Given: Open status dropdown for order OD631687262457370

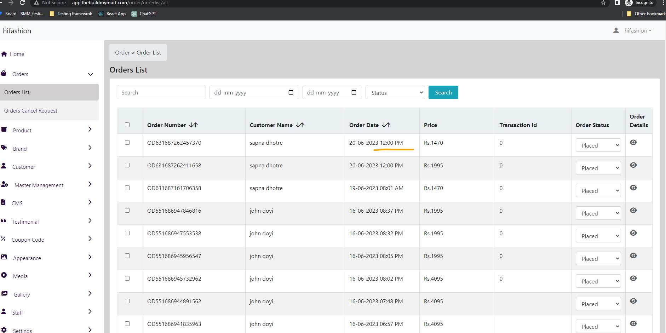Looking at the screenshot, I should point(598,145).
